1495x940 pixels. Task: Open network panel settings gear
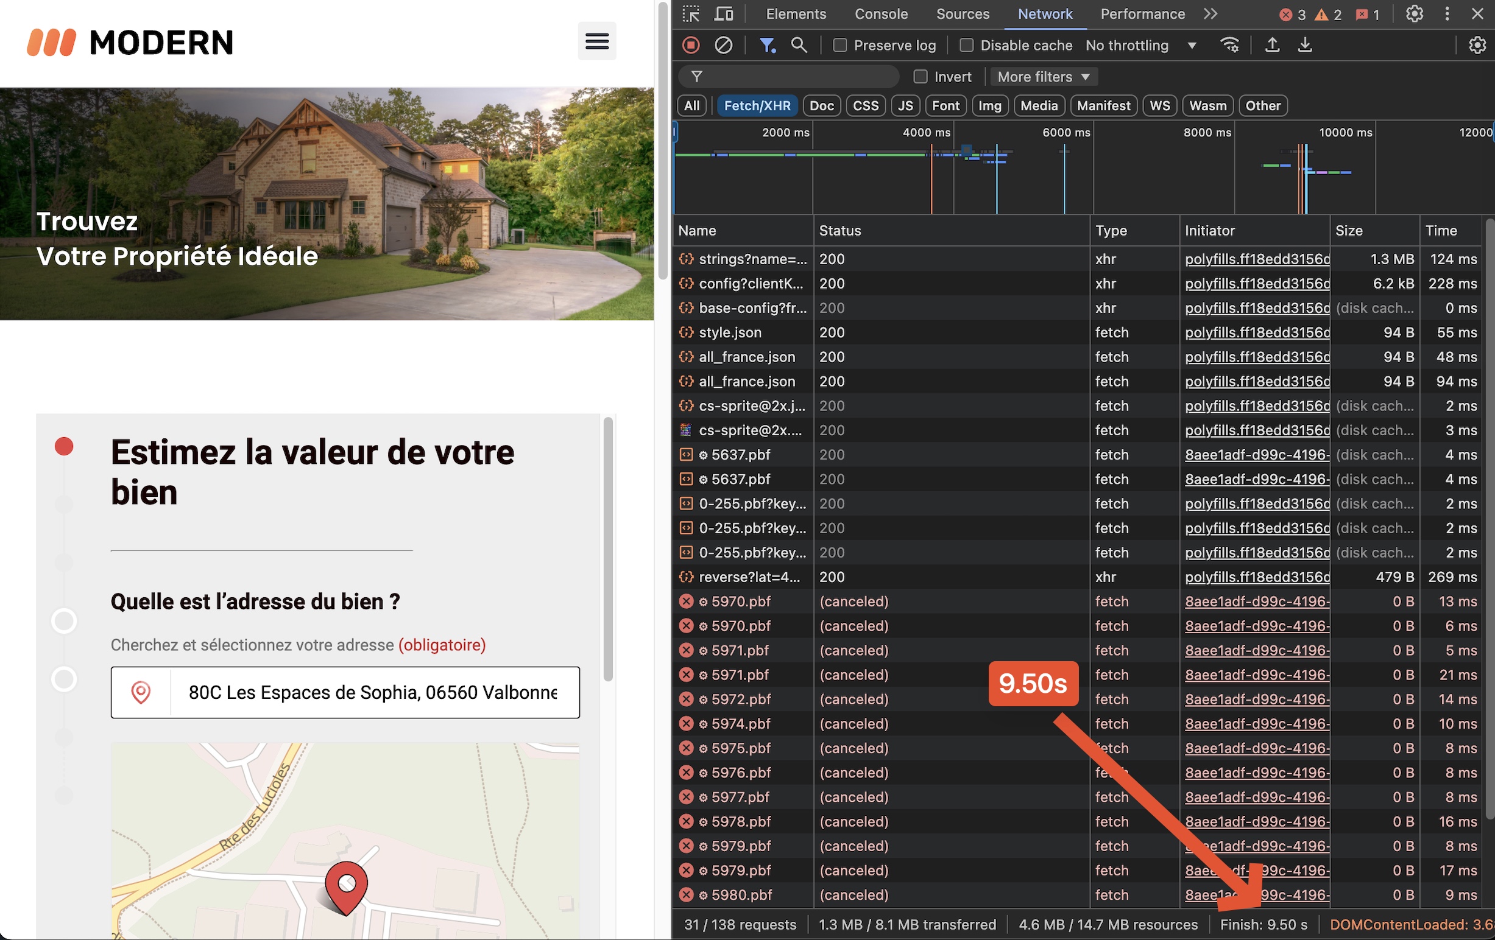pyautogui.click(x=1477, y=45)
